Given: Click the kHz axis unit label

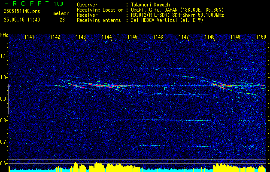Looking at the screenshot, I should click(x=4, y=35).
